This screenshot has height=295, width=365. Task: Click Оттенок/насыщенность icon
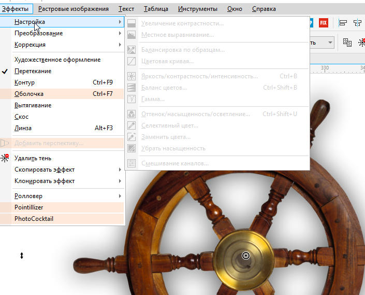(132, 114)
